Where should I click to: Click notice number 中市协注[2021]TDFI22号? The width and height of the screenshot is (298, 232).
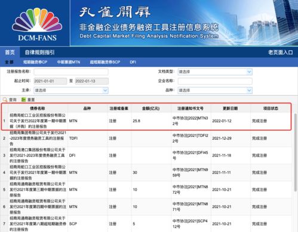(190, 138)
